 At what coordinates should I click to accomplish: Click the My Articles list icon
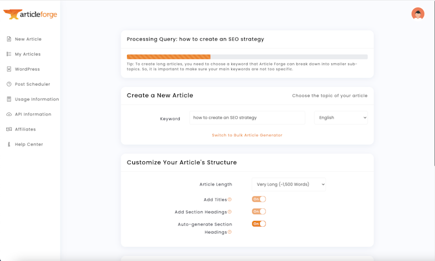tap(9, 55)
